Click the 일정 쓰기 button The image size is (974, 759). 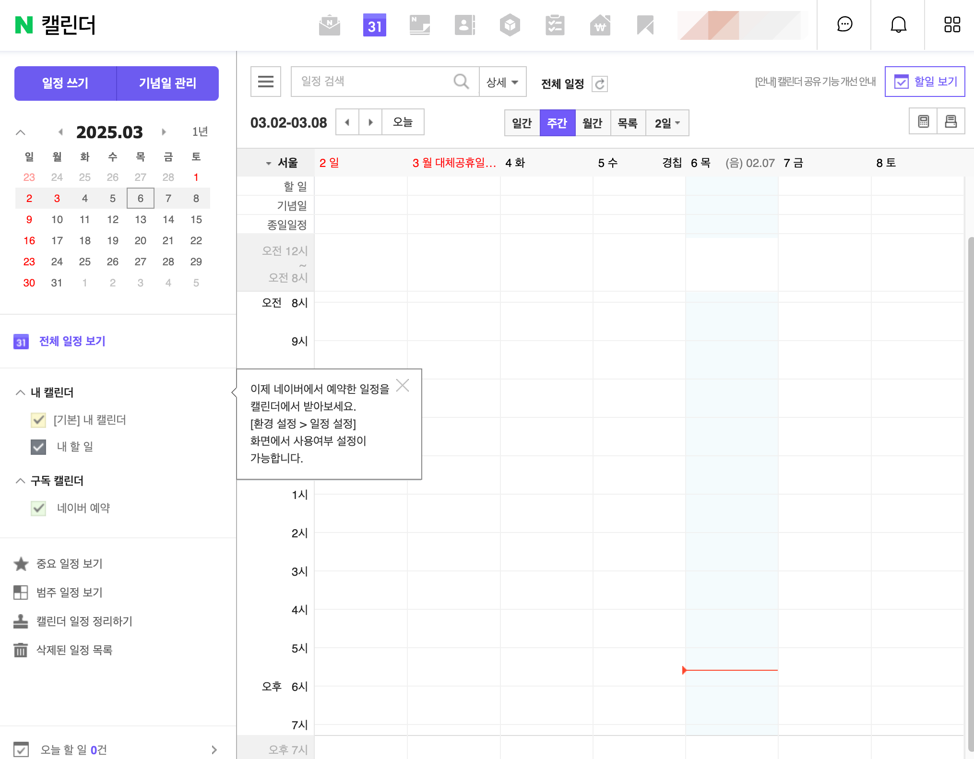pos(65,83)
